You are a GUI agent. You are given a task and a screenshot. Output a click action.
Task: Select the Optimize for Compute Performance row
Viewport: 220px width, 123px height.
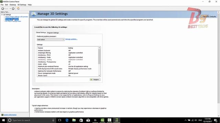tap(68, 71)
